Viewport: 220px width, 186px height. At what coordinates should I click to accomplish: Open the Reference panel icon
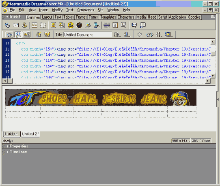pyautogui.click(x=150, y=34)
